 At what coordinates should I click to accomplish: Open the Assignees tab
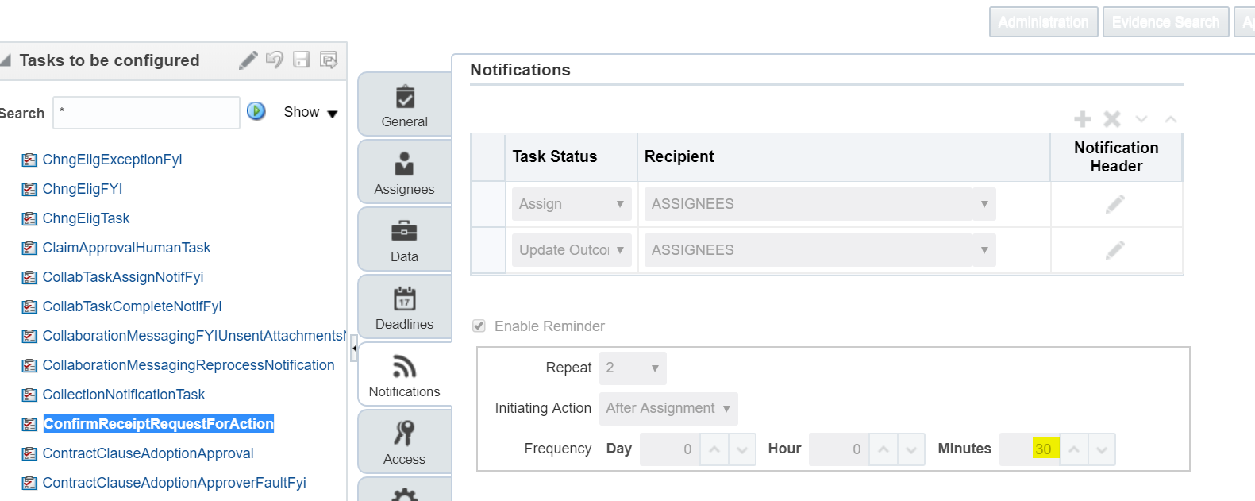(405, 171)
